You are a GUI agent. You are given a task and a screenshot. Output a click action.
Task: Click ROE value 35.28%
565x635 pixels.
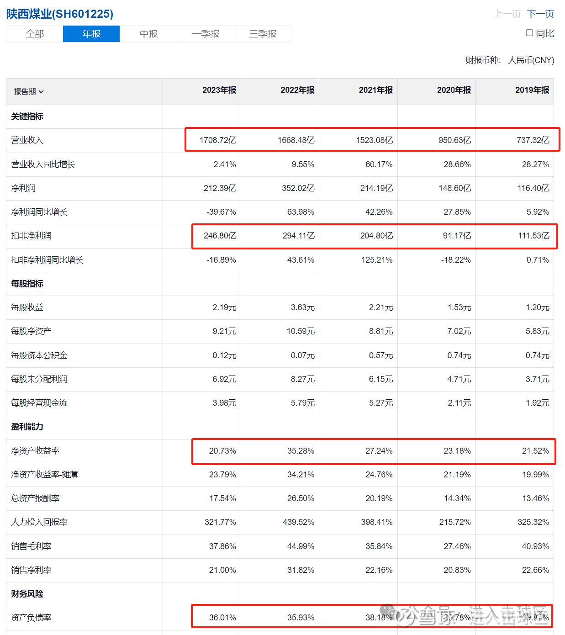(301, 451)
